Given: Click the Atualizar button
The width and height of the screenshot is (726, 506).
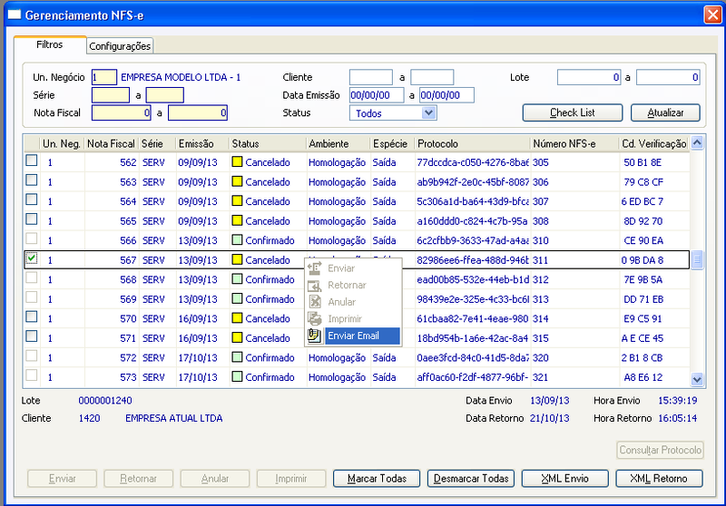Looking at the screenshot, I should [x=665, y=112].
